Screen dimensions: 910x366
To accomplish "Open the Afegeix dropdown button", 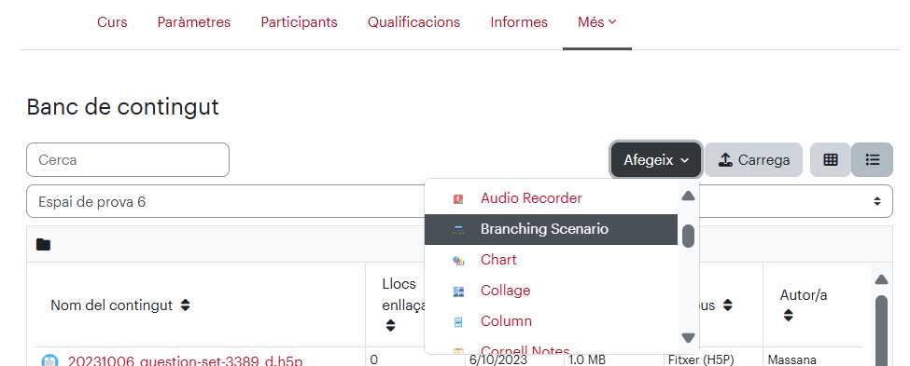I will click(x=656, y=160).
